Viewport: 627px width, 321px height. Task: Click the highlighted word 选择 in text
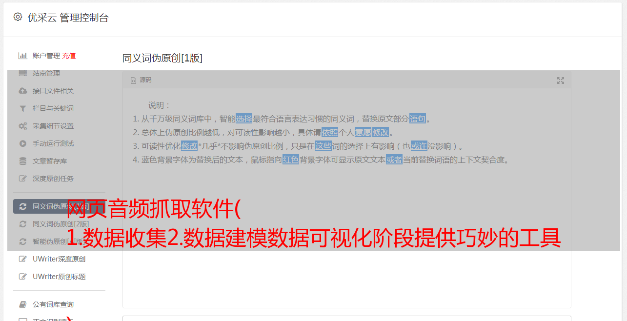(244, 119)
